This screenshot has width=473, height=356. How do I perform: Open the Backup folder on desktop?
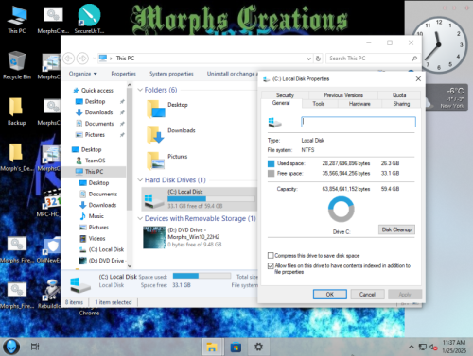click(x=16, y=111)
